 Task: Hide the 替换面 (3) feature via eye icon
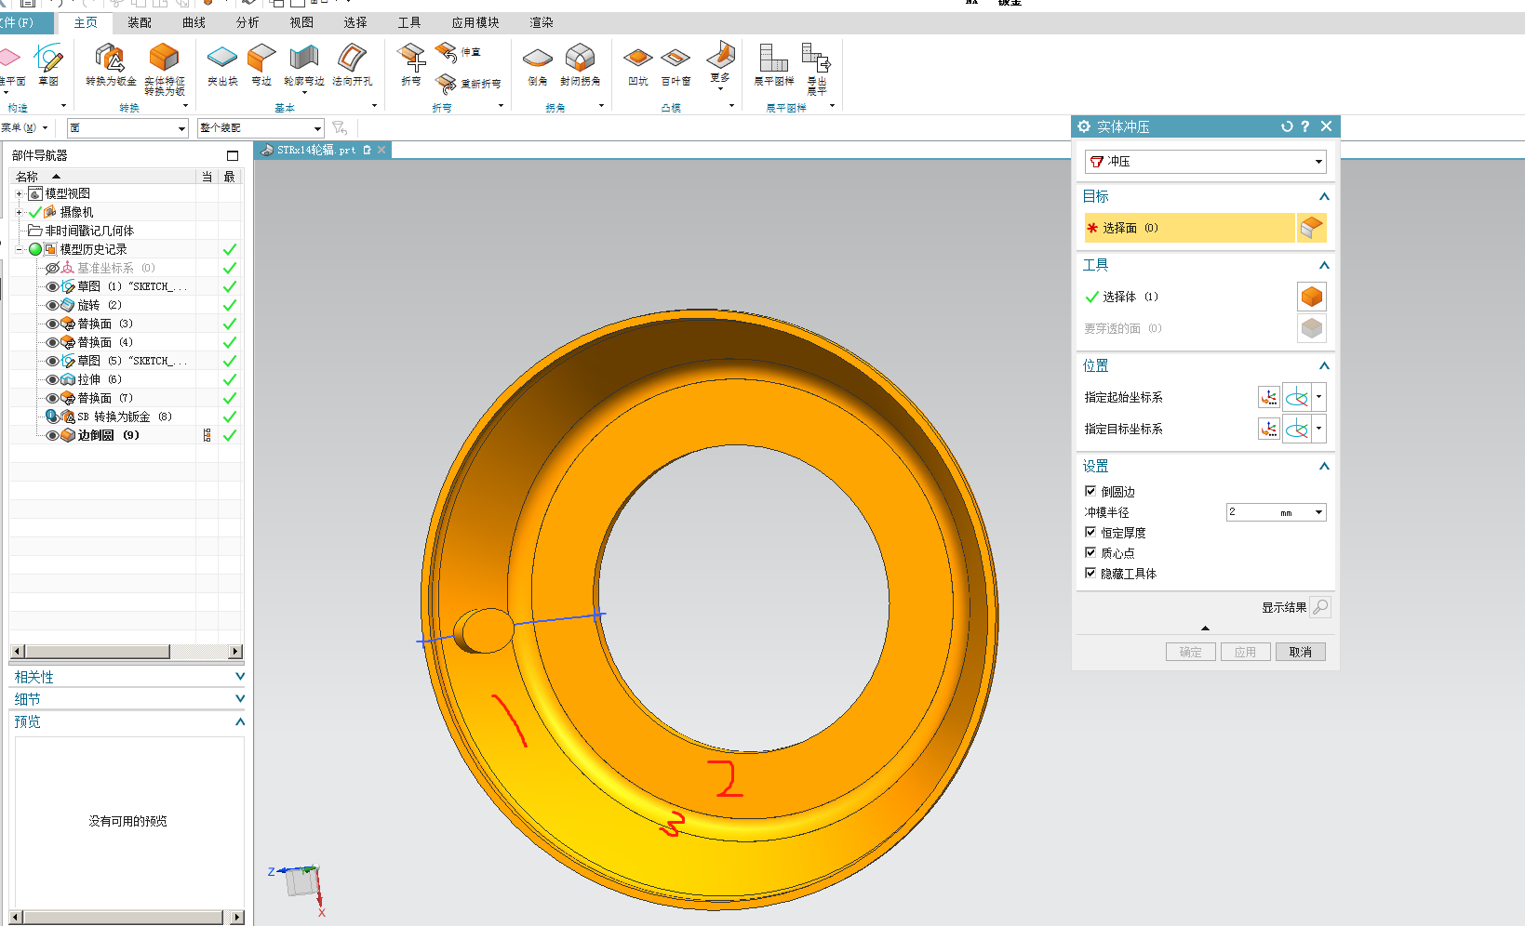52,324
